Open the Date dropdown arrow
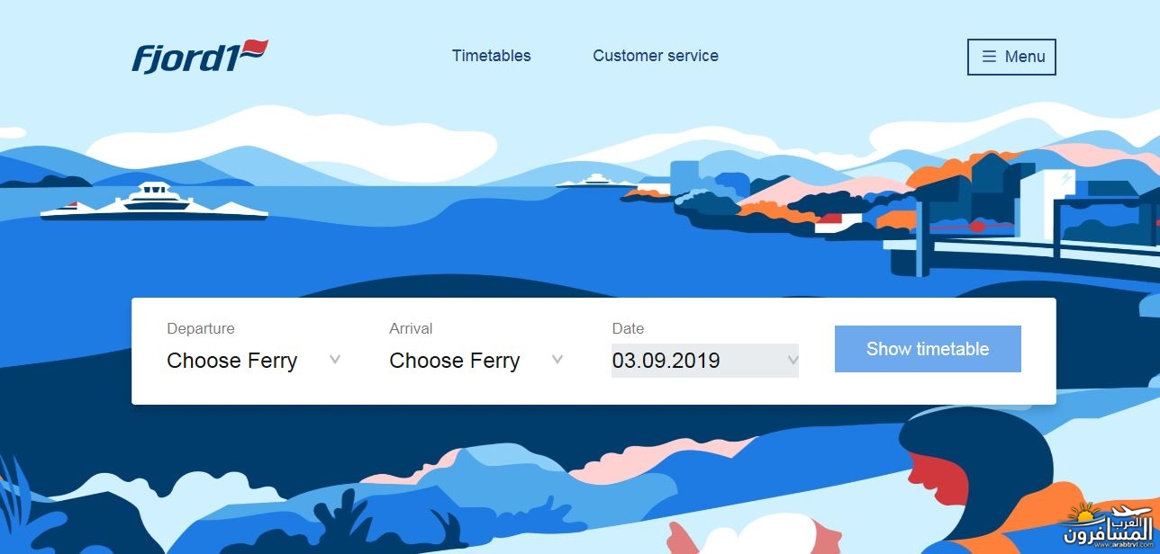 [793, 361]
